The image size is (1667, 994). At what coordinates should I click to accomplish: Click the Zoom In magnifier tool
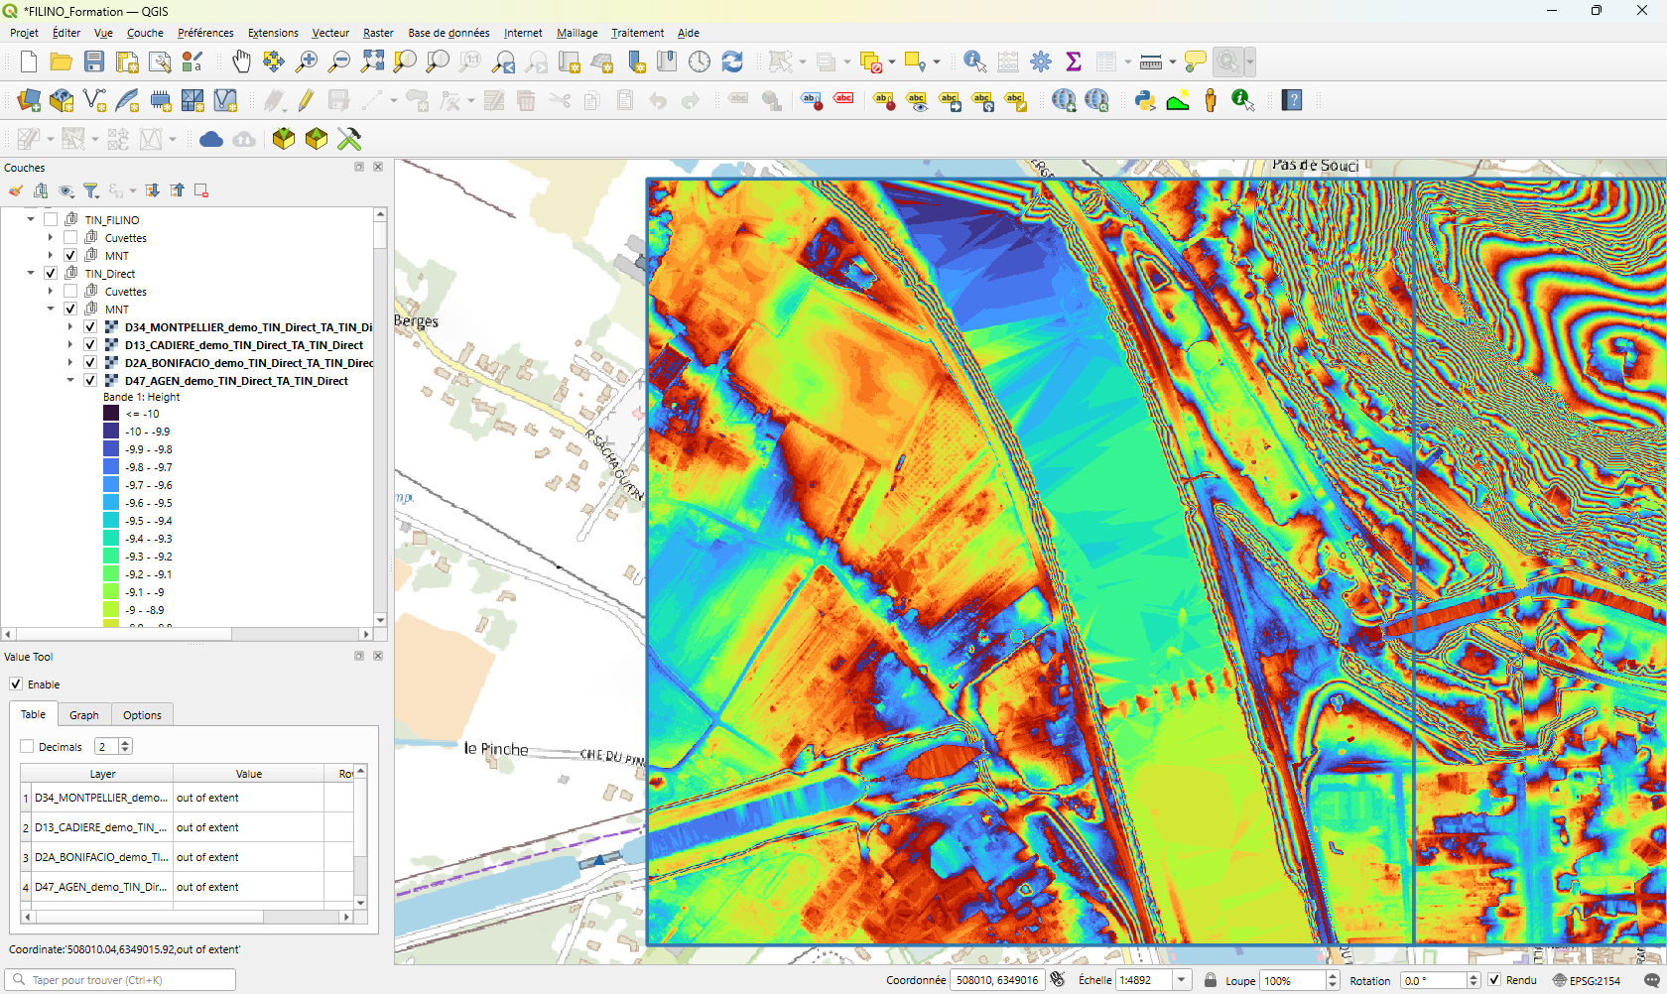tap(307, 62)
